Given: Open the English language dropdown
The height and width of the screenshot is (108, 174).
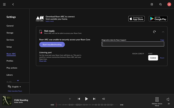Looking at the screenshot, I should pyautogui.click(x=16, y=87).
